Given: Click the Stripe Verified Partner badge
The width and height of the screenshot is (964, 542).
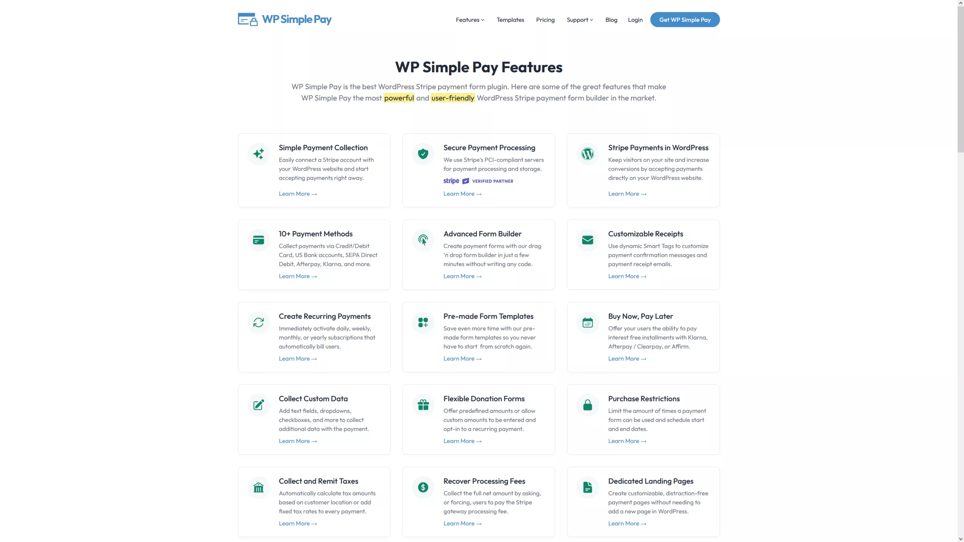Looking at the screenshot, I should tap(479, 181).
